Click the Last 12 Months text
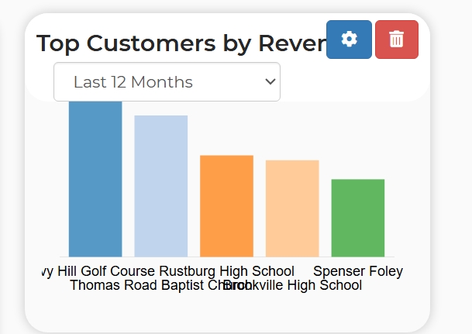 point(133,82)
